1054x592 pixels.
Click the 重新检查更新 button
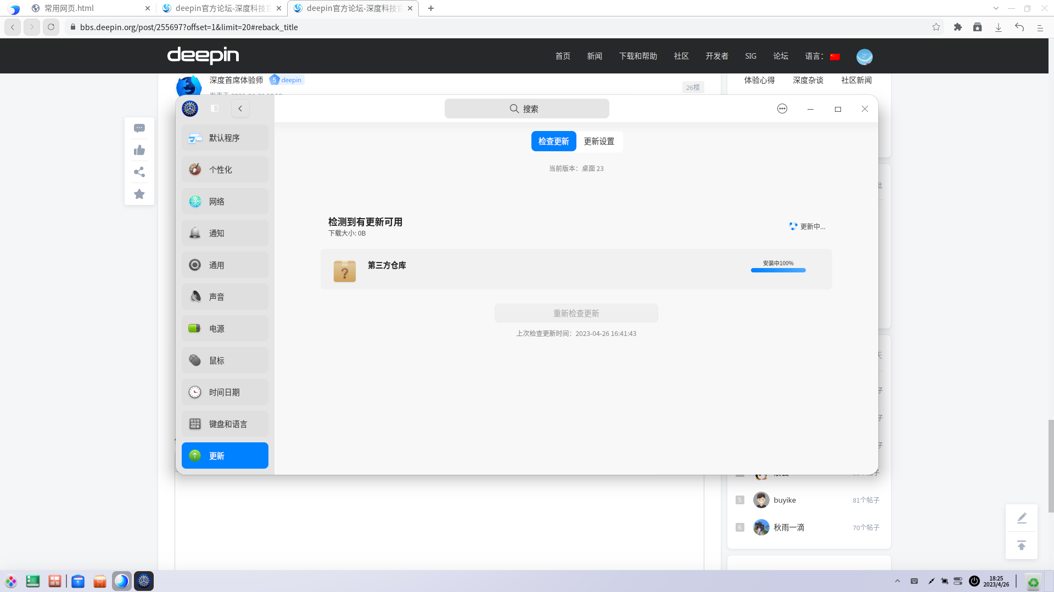coord(576,313)
